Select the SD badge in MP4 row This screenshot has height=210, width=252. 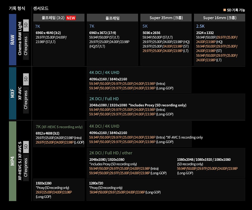pyautogui.click(x=26, y=147)
